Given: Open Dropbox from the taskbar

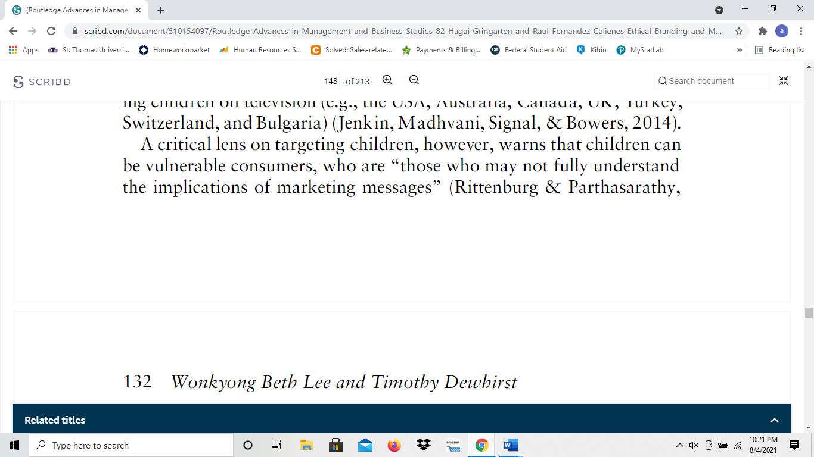Looking at the screenshot, I should pos(424,445).
